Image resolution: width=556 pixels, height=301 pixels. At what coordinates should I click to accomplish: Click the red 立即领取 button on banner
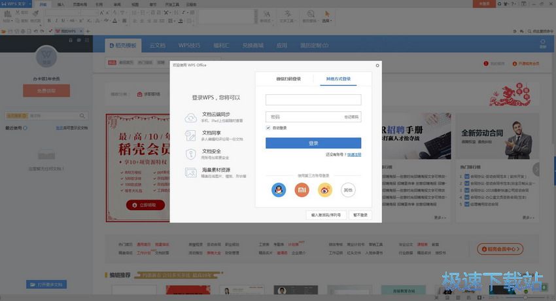click(x=145, y=205)
